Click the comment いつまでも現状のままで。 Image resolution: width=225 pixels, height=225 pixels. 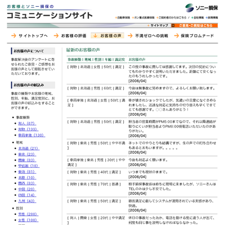coord(148,172)
